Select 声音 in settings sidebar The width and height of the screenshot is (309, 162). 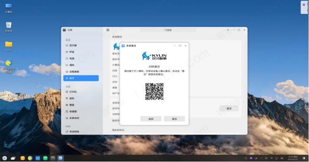(x=72, y=52)
